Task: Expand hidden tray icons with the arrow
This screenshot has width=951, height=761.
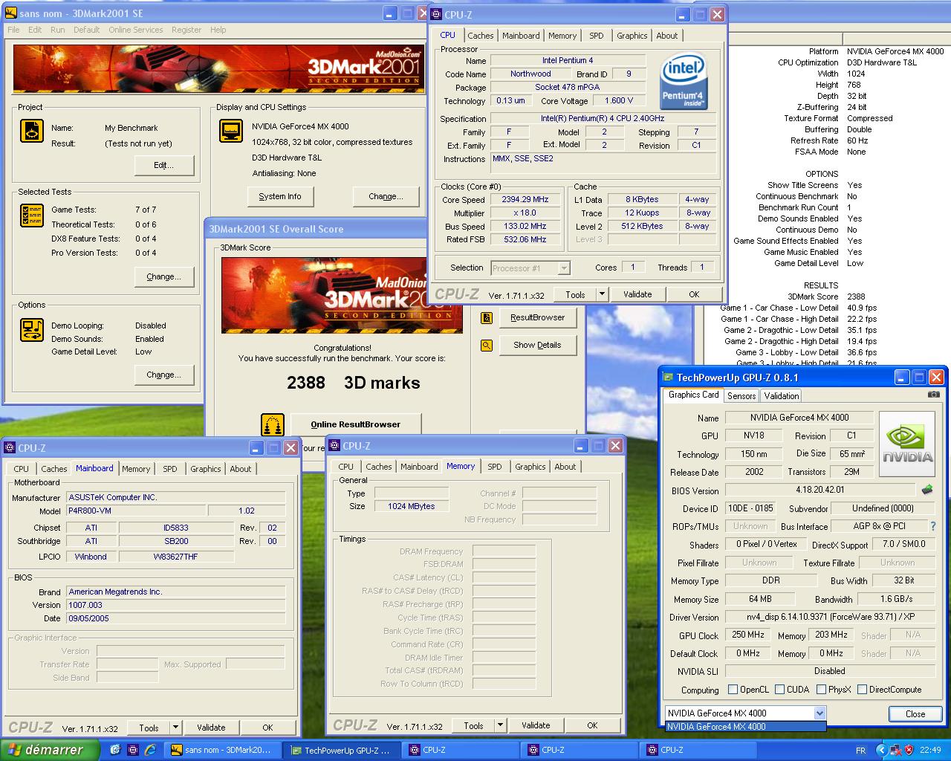Action: pos(881,750)
